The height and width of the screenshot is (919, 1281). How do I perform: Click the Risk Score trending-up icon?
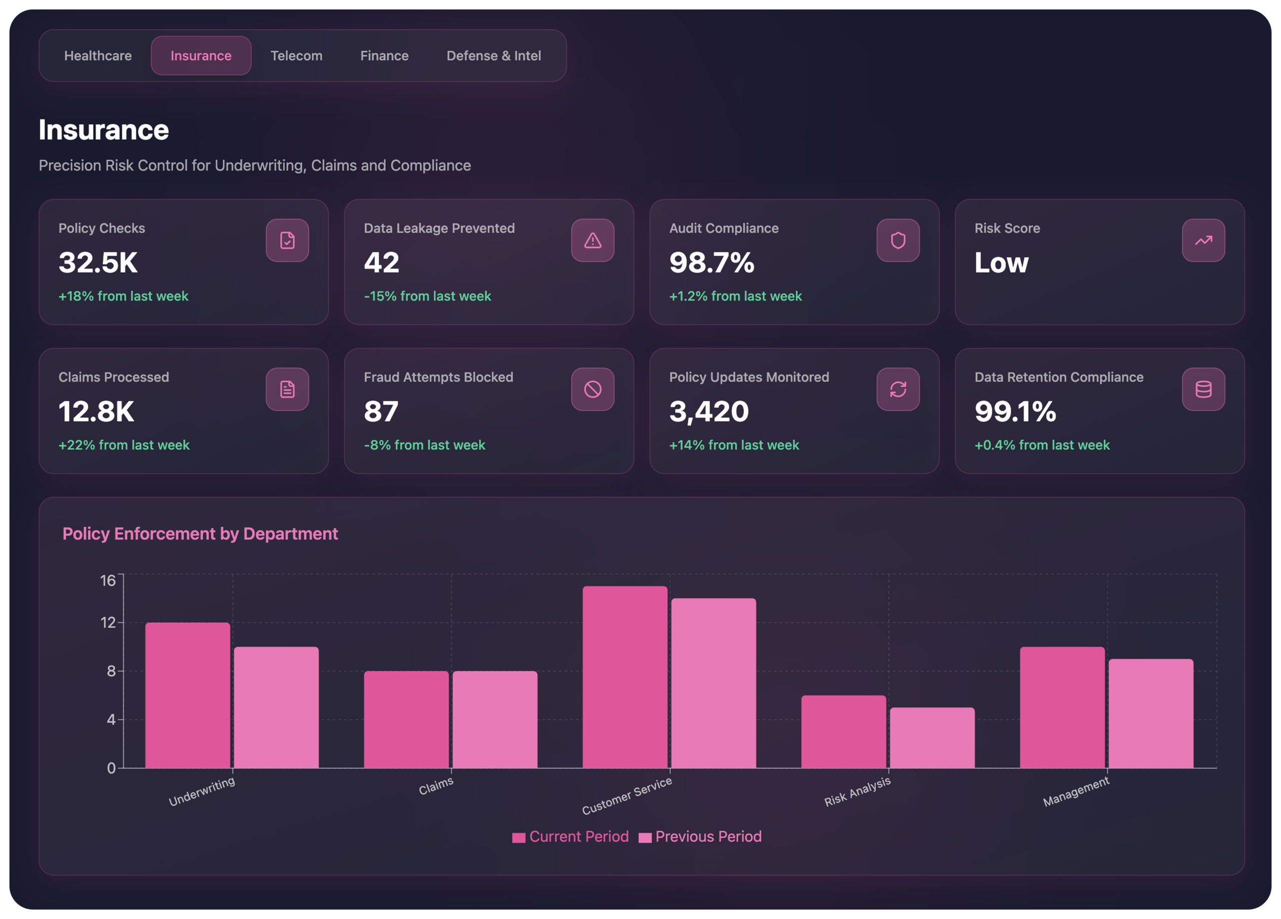point(1203,240)
